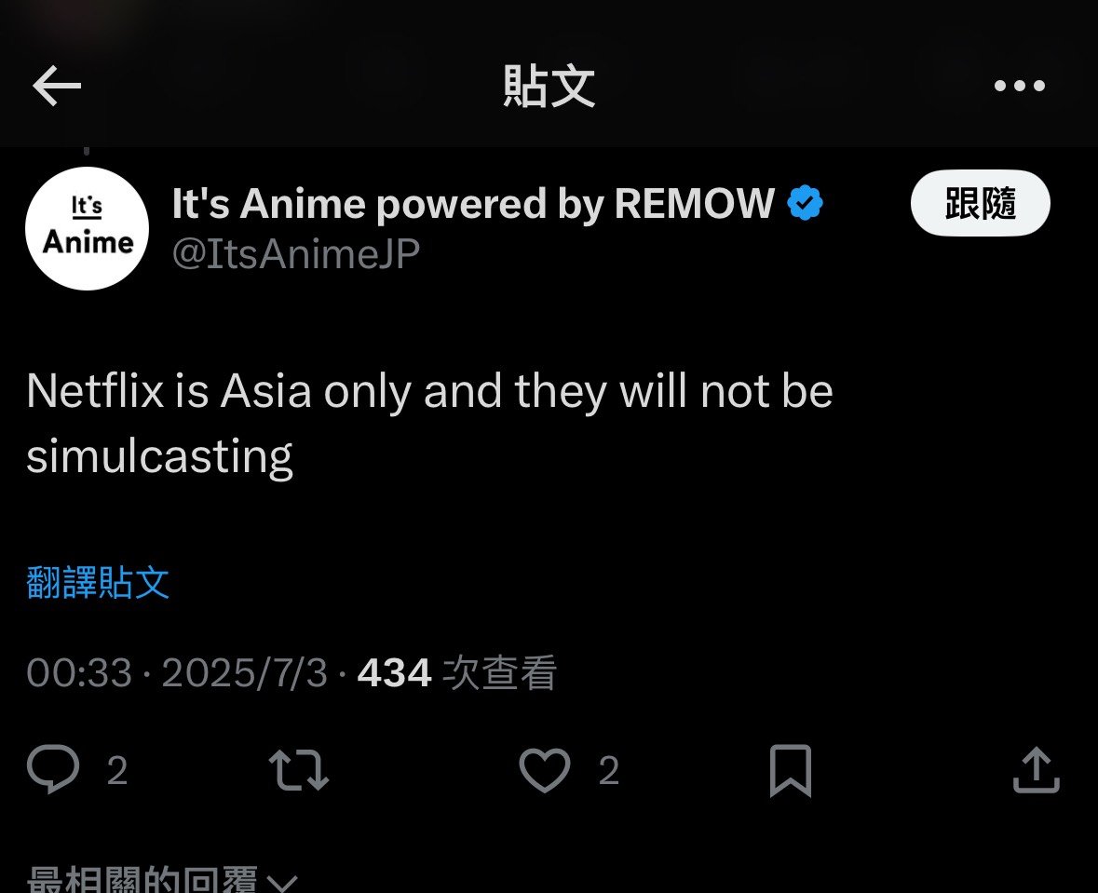Click the blue verified badge
1098x893 pixels.
[x=805, y=203]
